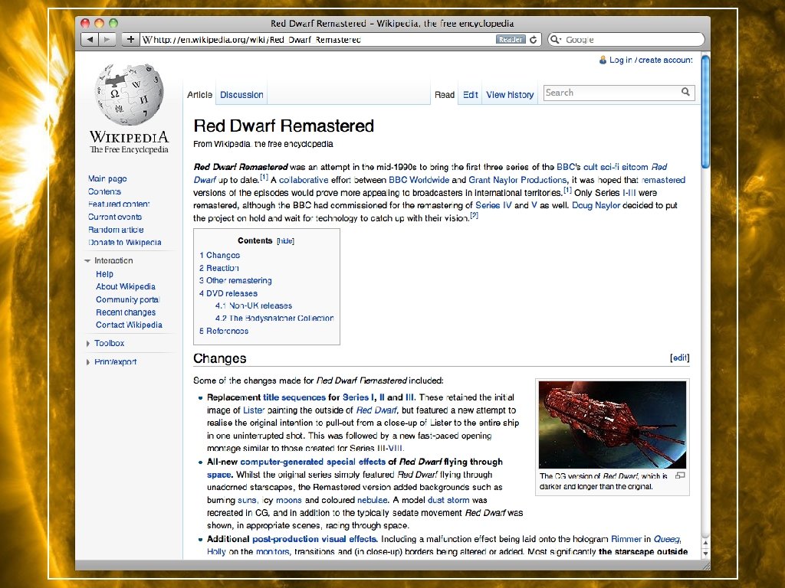The width and height of the screenshot is (785, 588).
Task: Open computer-generated special effects link
Action: pyautogui.click(x=313, y=462)
